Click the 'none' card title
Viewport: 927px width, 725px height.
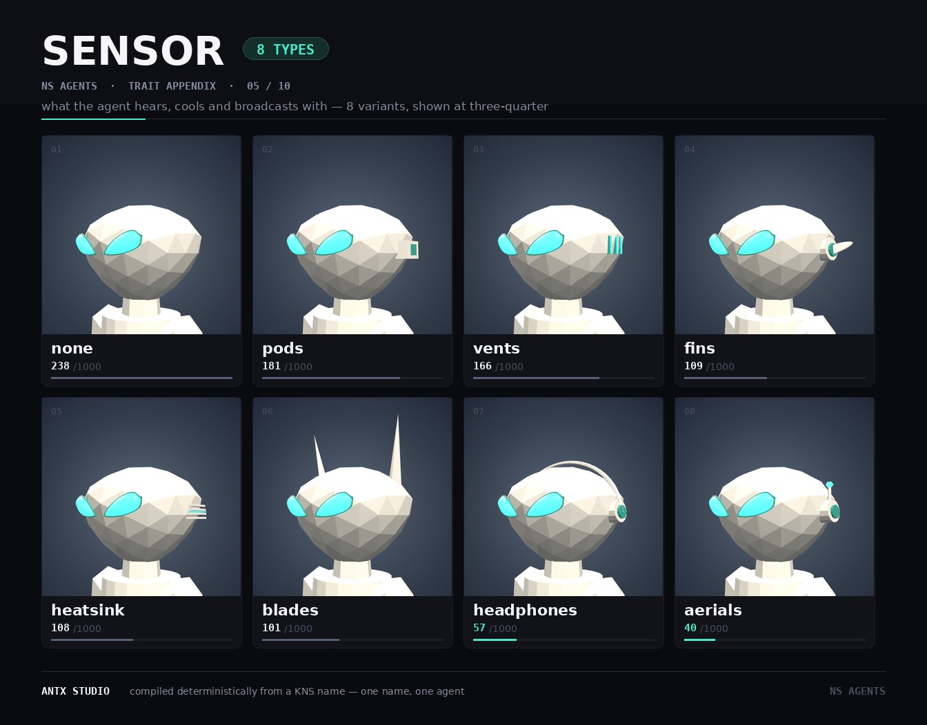pos(72,349)
